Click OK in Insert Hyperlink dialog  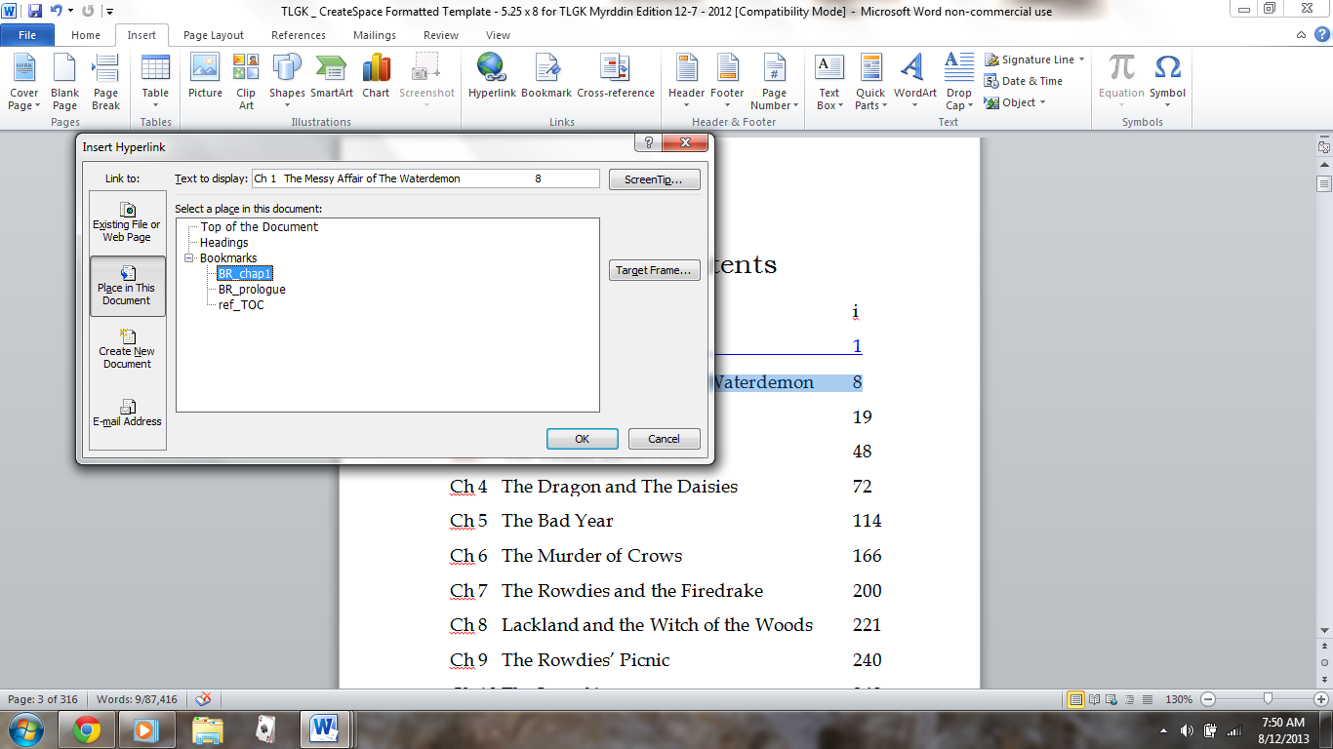coord(582,439)
